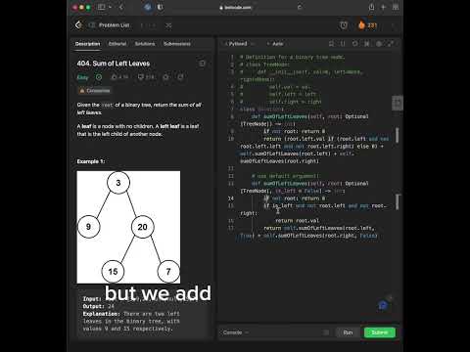Viewport: 470px width, 352px height.
Task: Click the LeetCode logo icon
Action: [x=78, y=25]
